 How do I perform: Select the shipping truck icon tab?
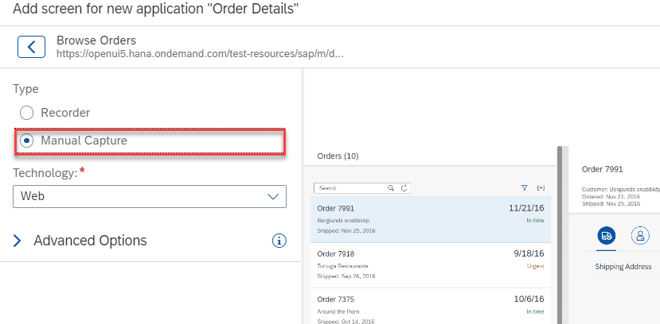(606, 235)
